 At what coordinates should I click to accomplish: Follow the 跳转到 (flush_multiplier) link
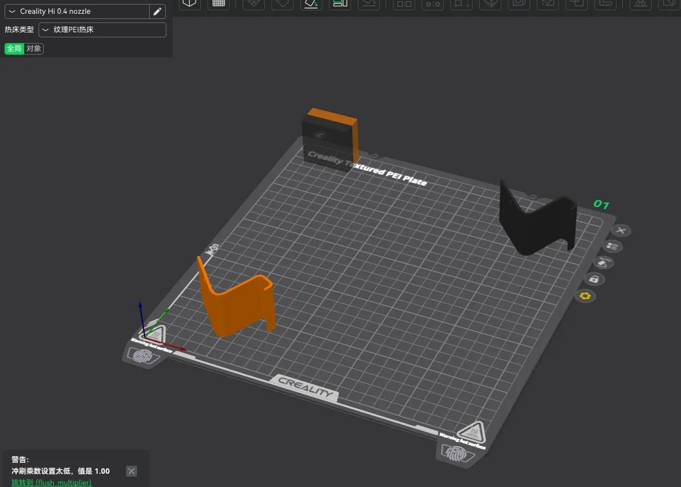pyautogui.click(x=51, y=482)
